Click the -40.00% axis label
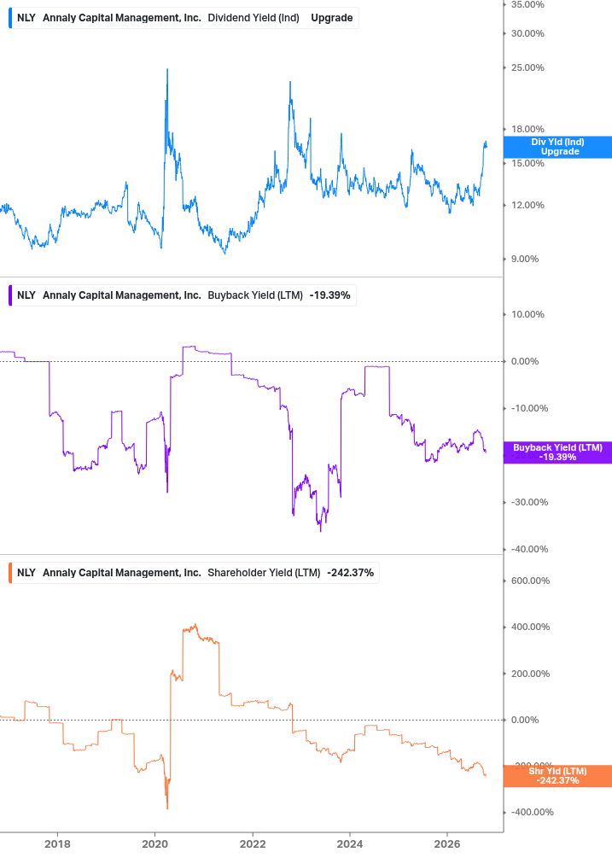612x858 pixels. (529, 550)
